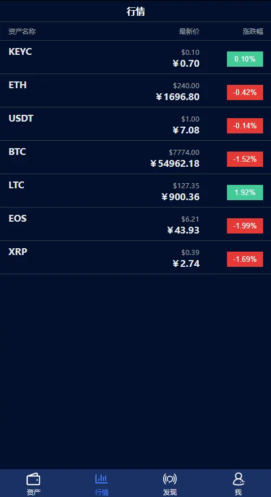Image resolution: width=271 pixels, height=497 pixels.
Task: Open the profile Me icon
Action: 238,479
